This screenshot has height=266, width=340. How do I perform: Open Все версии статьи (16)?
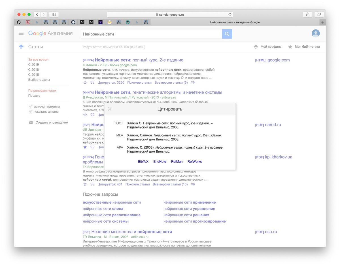(x=170, y=184)
